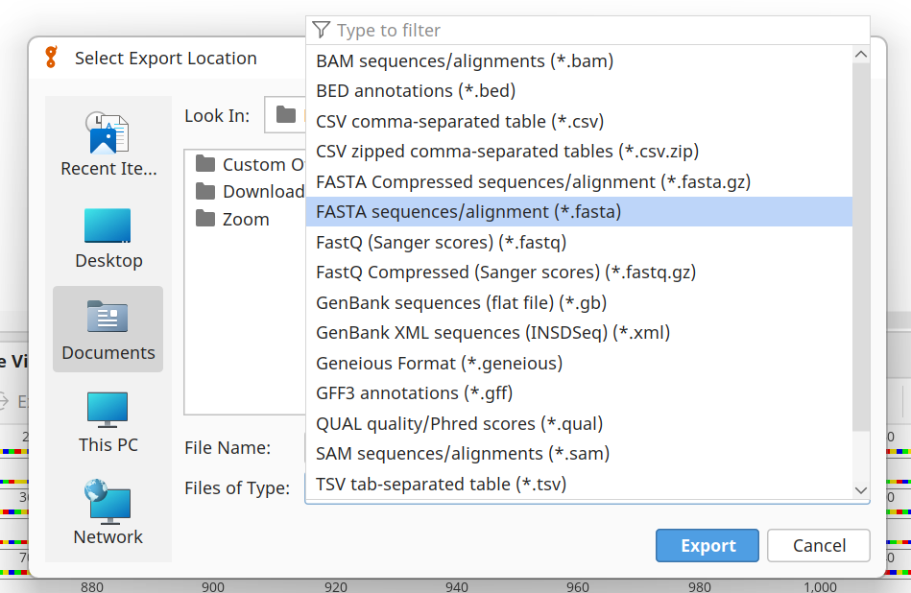Open the Zoom folder

tap(245, 219)
